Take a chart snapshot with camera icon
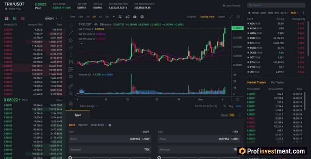The image size is (311, 159). pos(135,17)
